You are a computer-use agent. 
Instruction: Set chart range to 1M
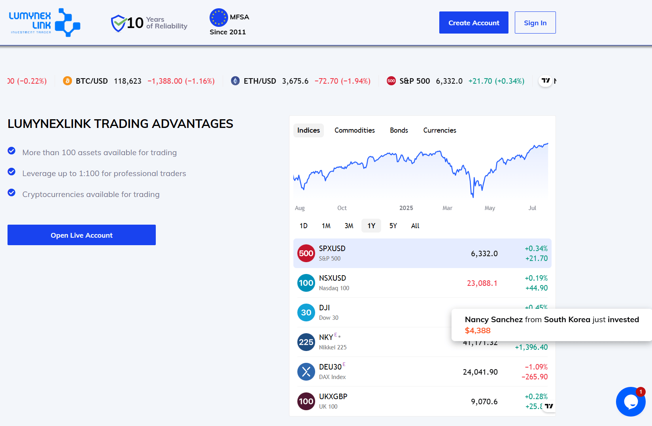(x=326, y=226)
